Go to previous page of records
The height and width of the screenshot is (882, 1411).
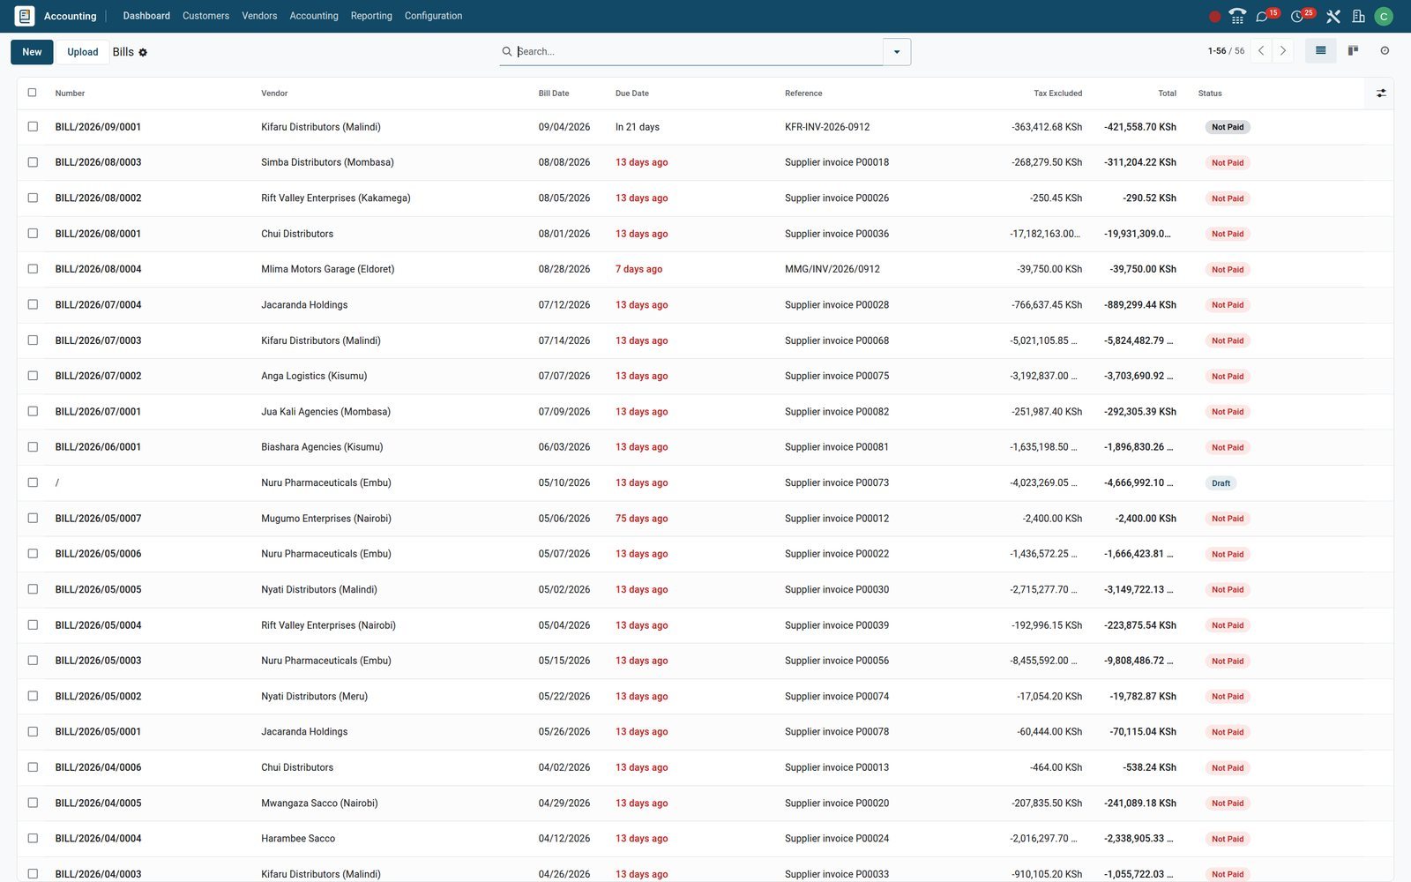point(1261,51)
